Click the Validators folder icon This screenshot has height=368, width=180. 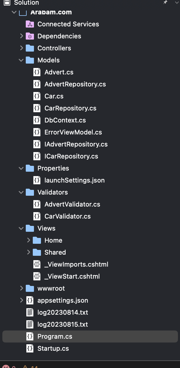tap(30, 192)
